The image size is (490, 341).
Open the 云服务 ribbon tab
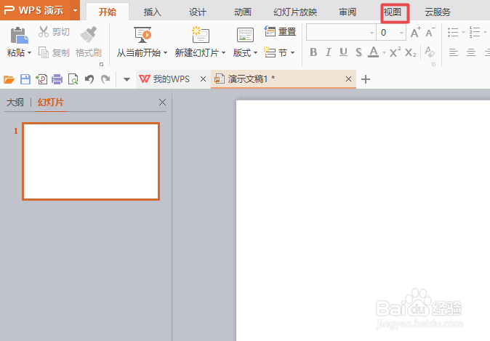coord(438,12)
